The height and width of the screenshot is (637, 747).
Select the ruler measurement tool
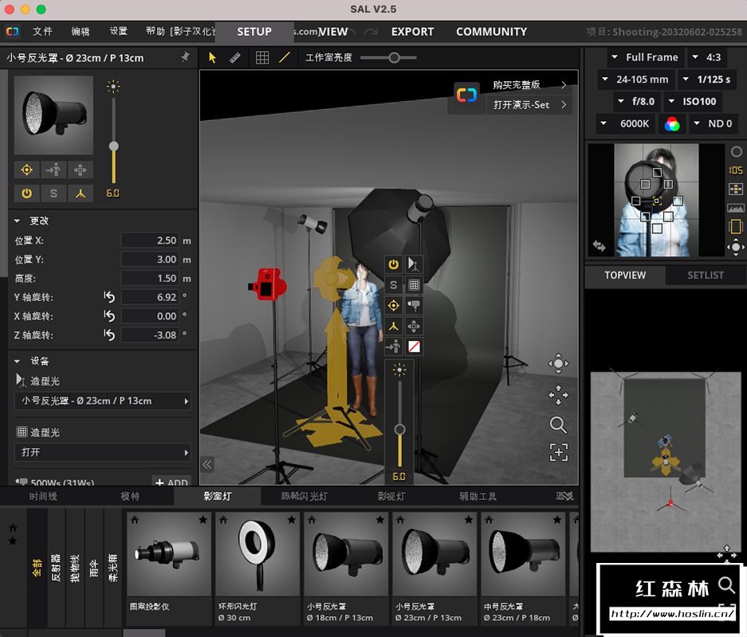point(235,57)
